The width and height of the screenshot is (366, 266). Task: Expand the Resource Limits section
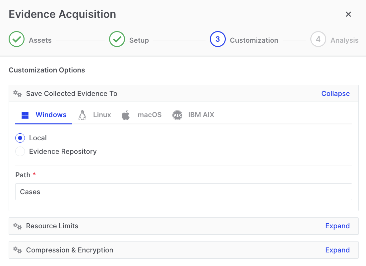[337, 226]
